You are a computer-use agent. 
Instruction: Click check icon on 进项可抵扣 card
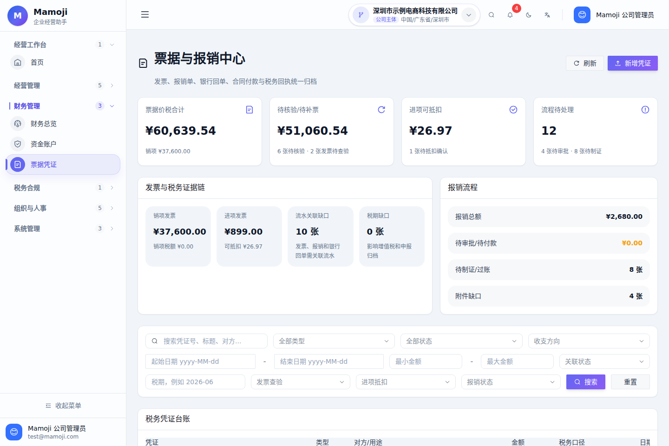pos(513,110)
